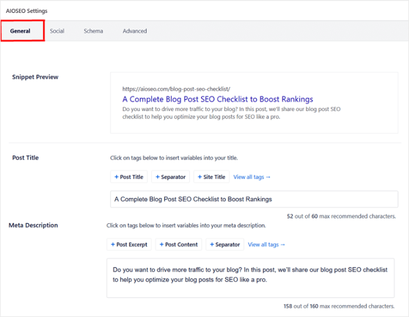The width and height of the screenshot is (409, 317).
Task: Click into the Post Title input field
Action: tap(254, 199)
